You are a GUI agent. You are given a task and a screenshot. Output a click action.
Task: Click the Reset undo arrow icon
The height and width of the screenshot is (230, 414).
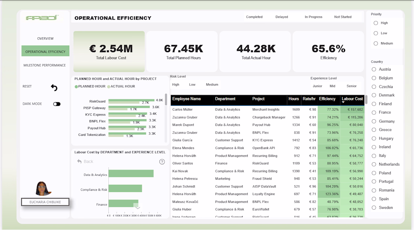point(54,87)
